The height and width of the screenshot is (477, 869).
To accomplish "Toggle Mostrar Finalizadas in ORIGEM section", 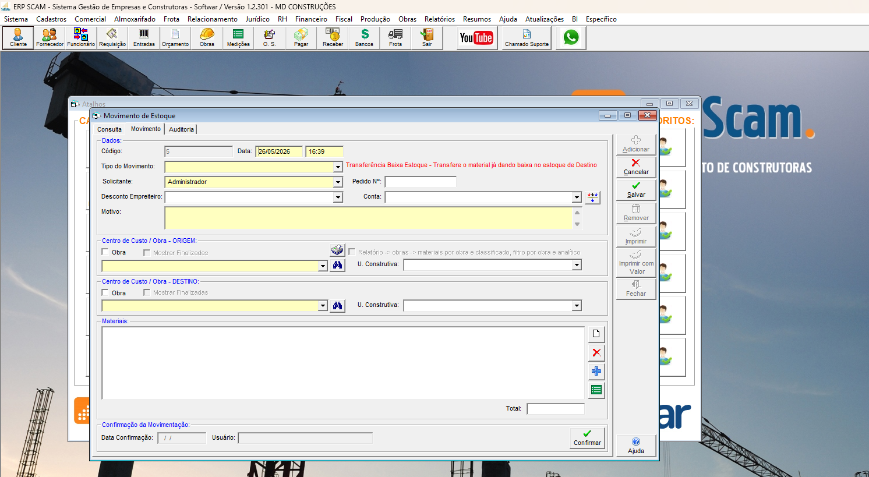I will (147, 253).
